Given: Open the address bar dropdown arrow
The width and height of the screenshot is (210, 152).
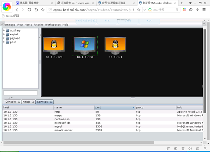Looking at the screenshot, I should coord(145,9).
